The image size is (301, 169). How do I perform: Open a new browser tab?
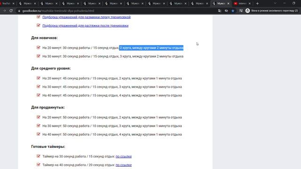click(257, 3)
